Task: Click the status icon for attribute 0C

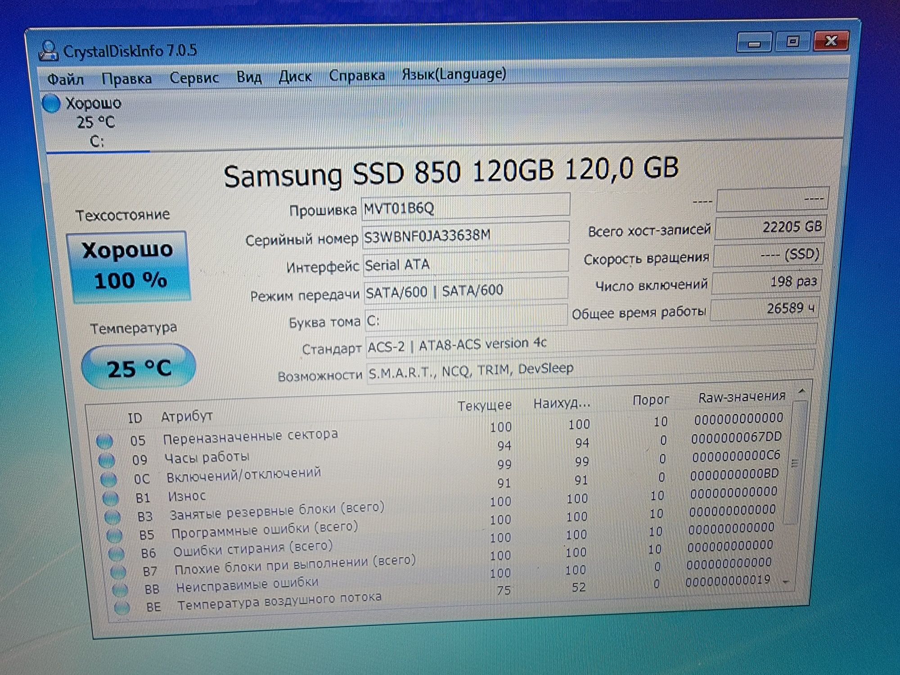Action: pyautogui.click(x=108, y=479)
